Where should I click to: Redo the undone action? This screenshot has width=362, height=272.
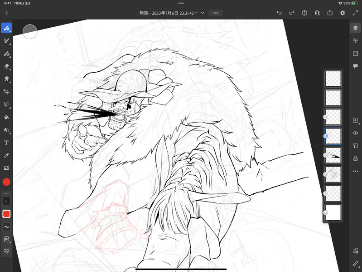[x=292, y=13]
